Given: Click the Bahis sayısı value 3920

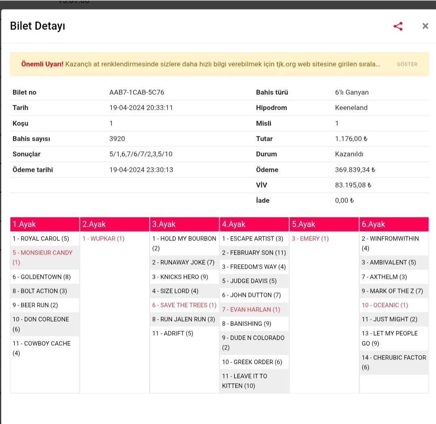Looking at the screenshot, I should 117,139.
